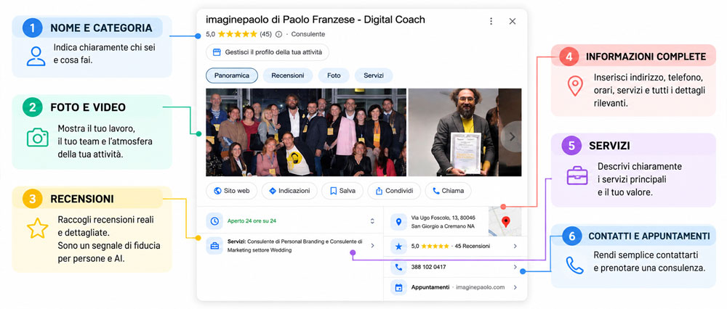
Task: Click the calendar Appuntamenti icon
Action: 398,287
